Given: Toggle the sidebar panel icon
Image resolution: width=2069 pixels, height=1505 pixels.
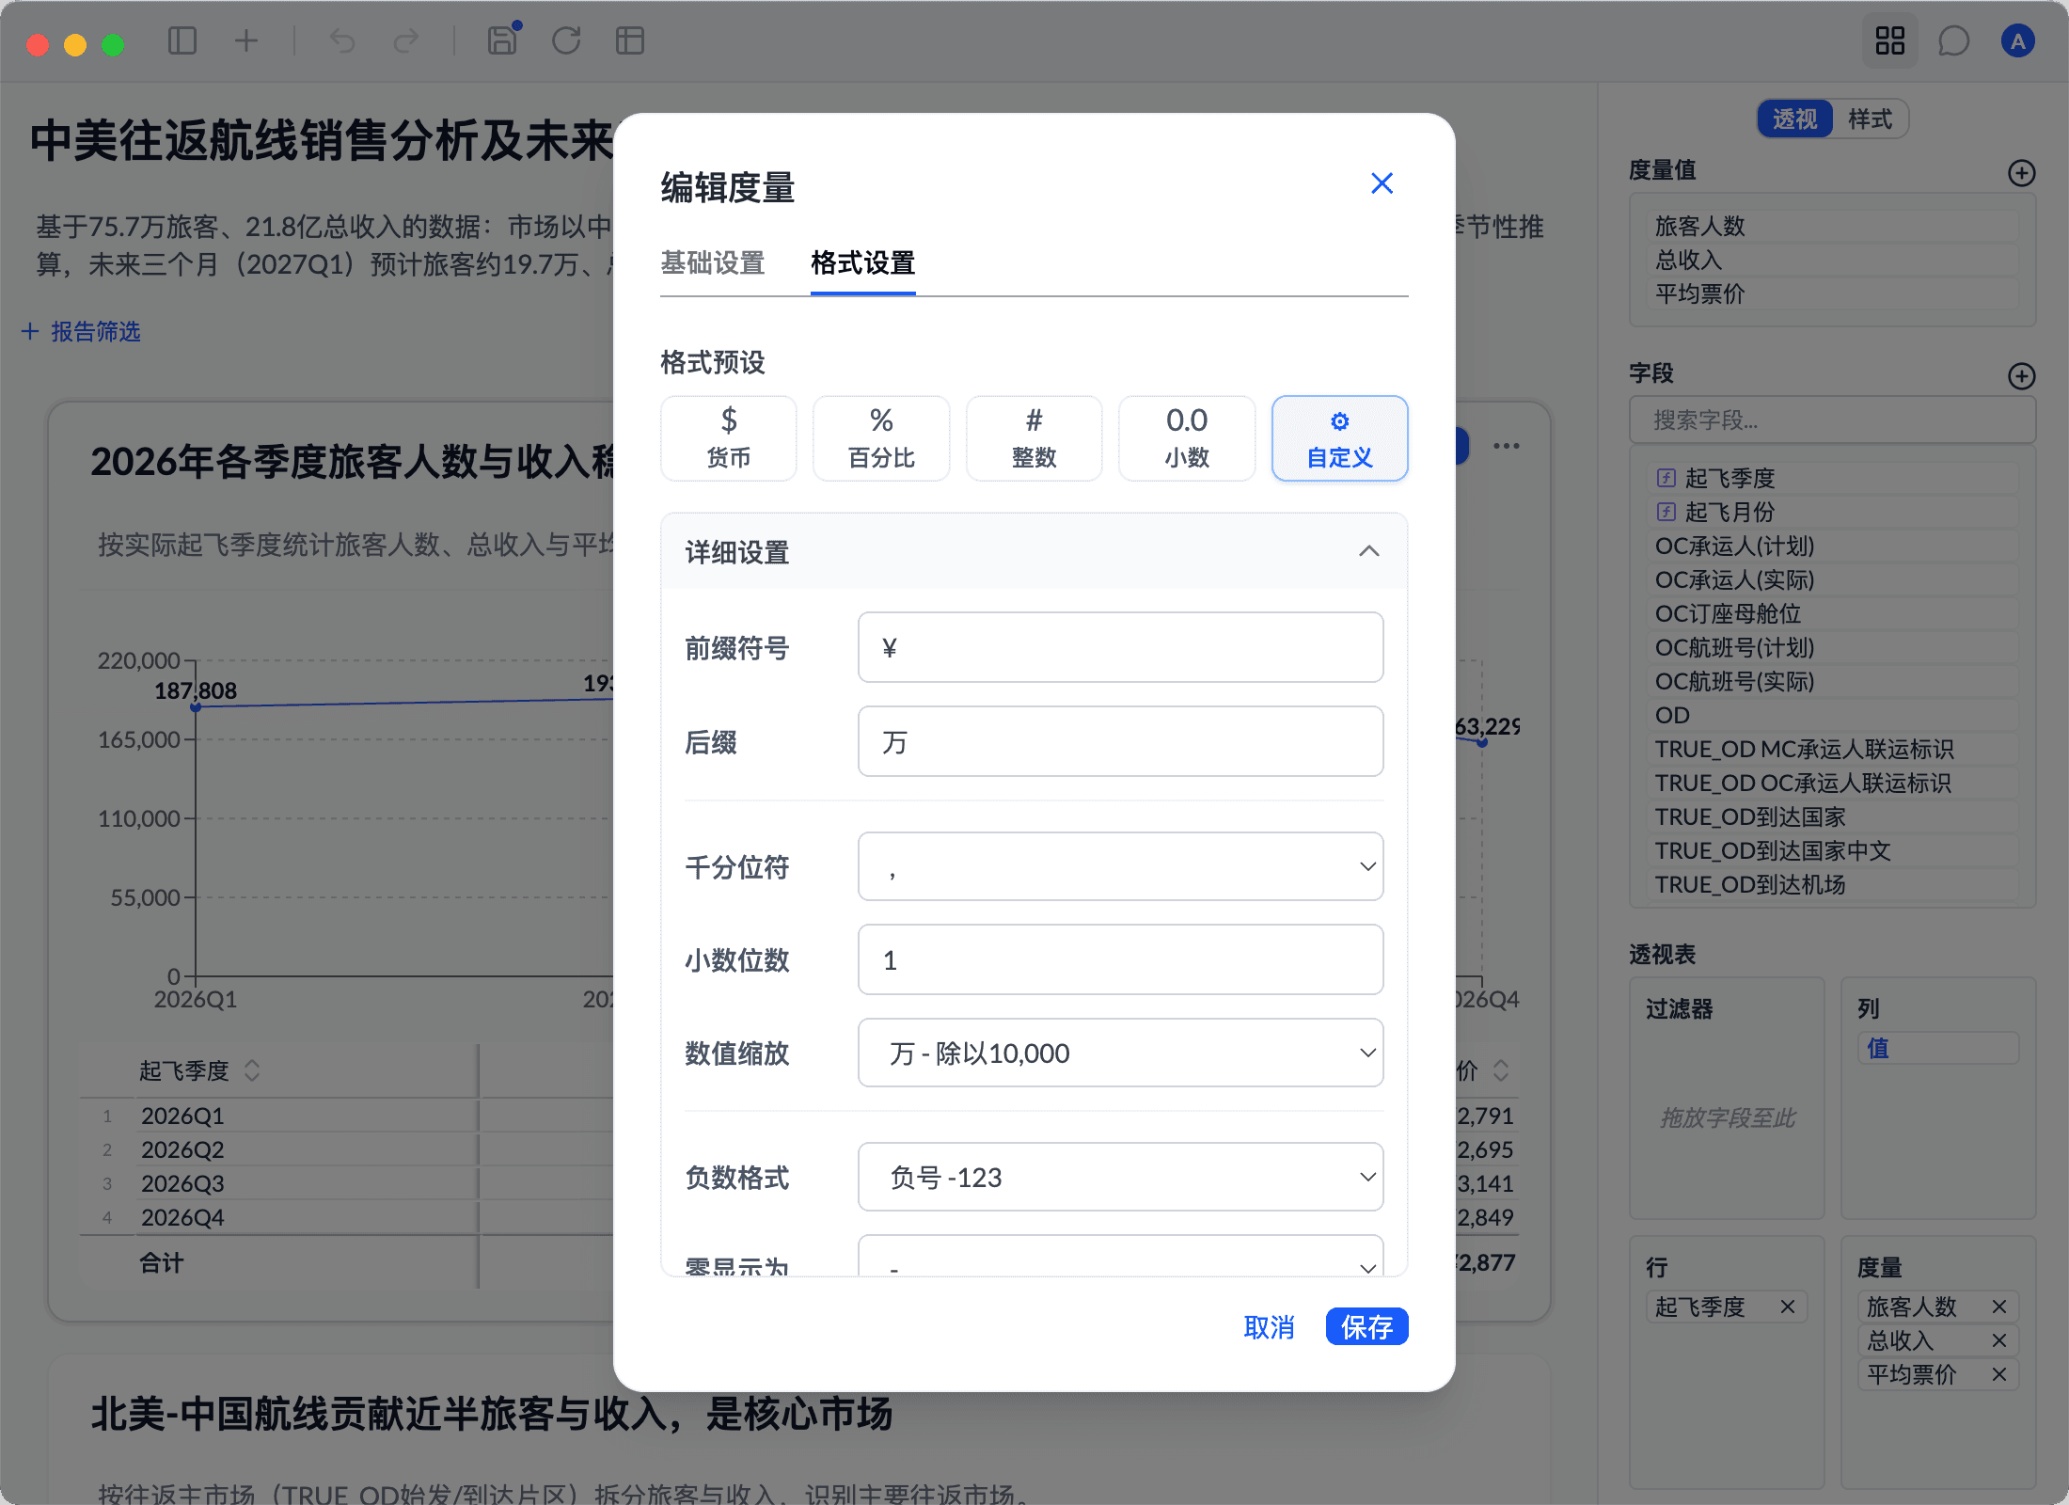Looking at the screenshot, I should click(x=182, y=40).
